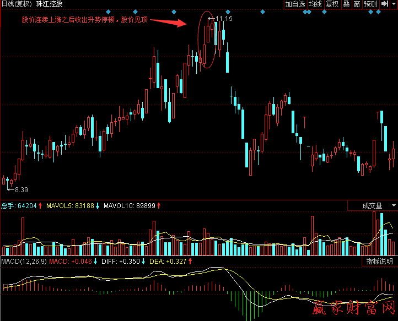This screenshot has width=398, height=321.
Task: Open the 窗 window option
Action: (x=357, y=4)
